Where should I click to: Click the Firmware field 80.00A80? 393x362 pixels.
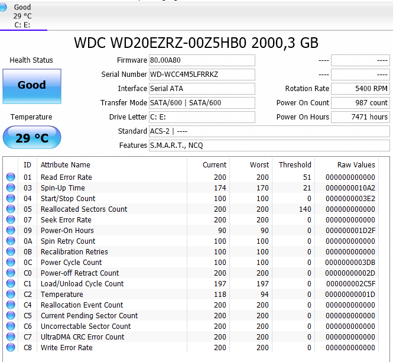[x=202, y=60]
